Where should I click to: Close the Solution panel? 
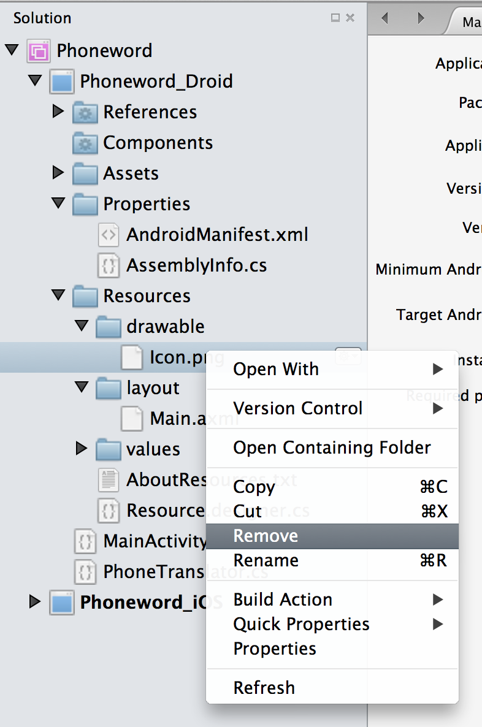(350, 18)
